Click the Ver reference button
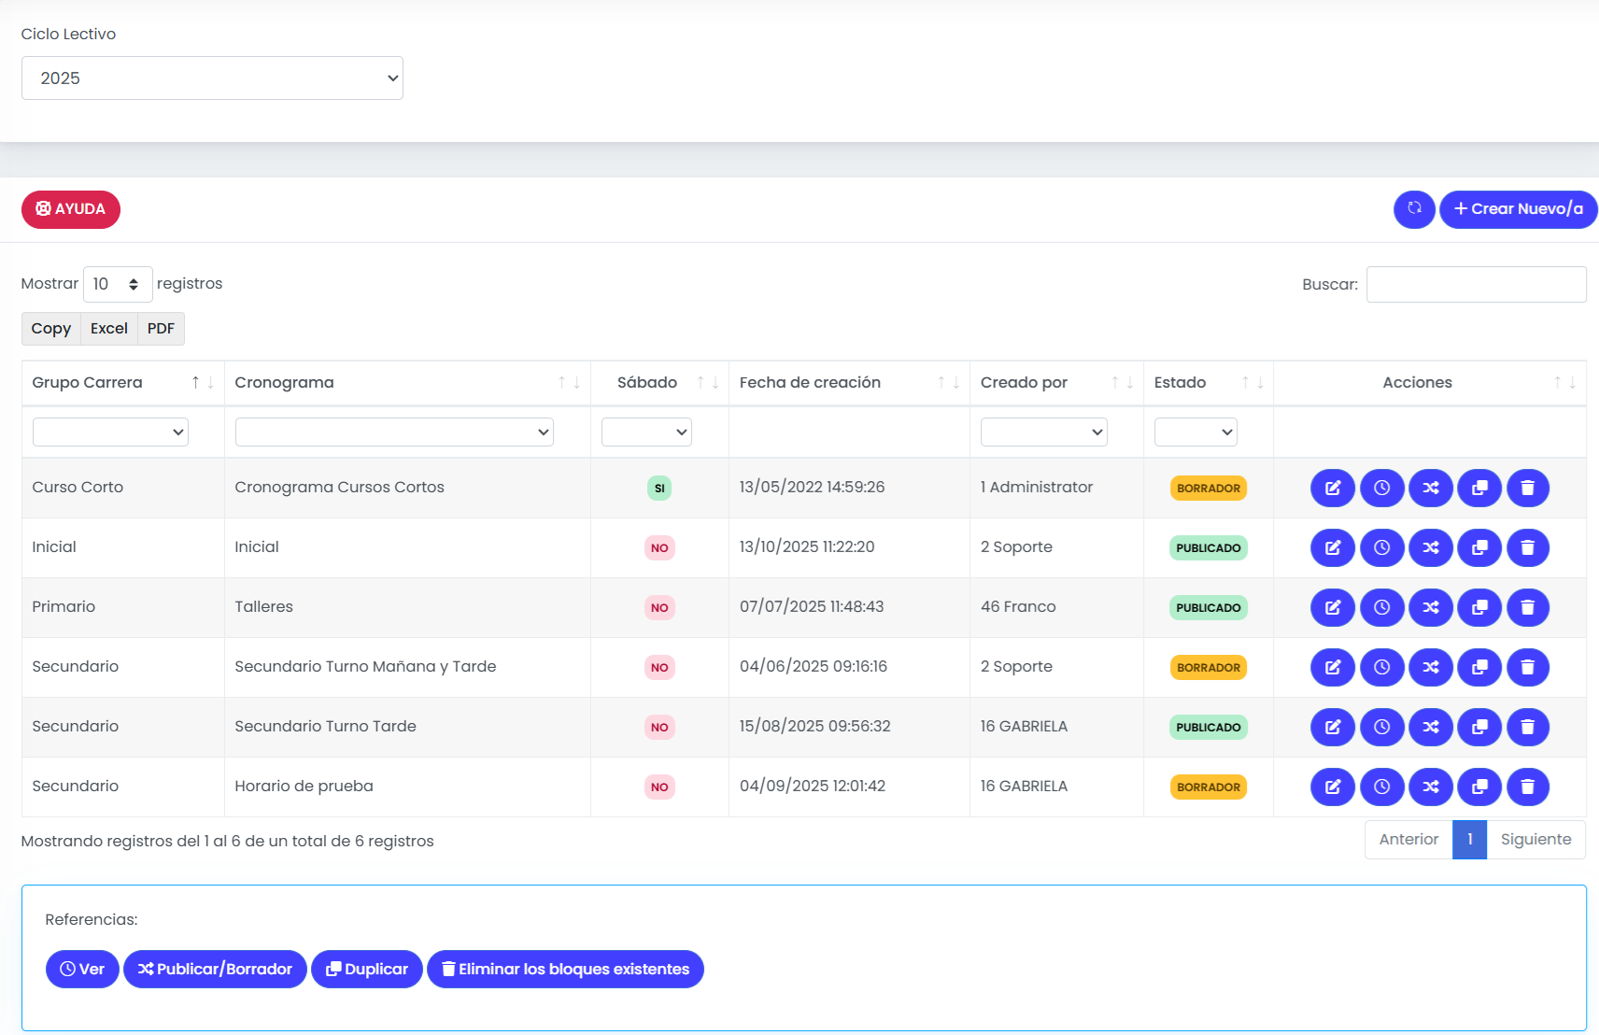Viewport: 1599px width, 1035px height. (82, 970)
